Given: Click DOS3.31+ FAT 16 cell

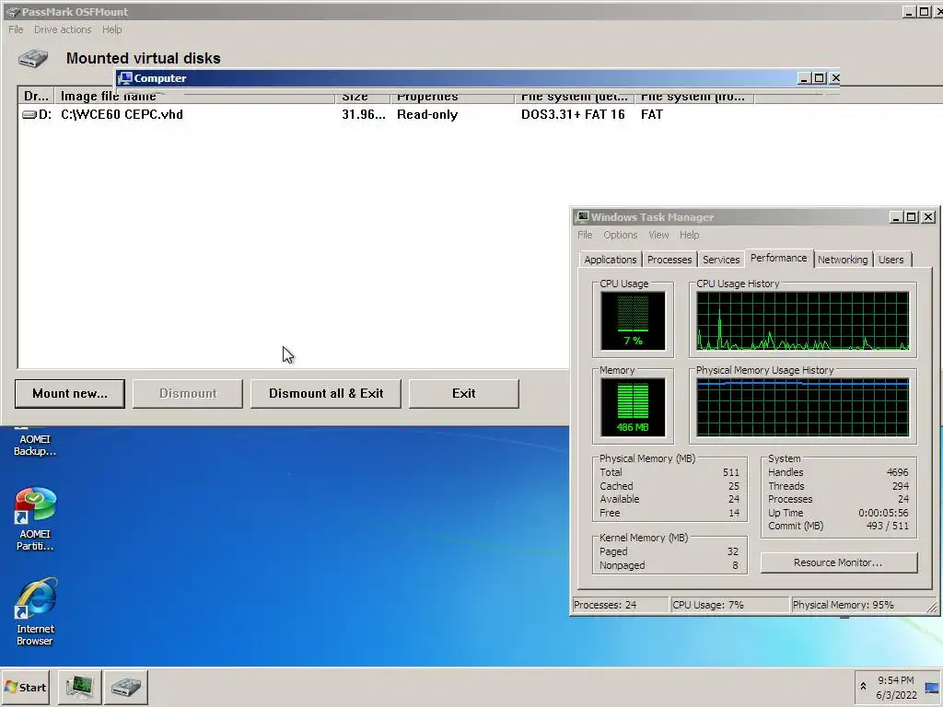Looking at the screenshot, I should coord(573,115).
